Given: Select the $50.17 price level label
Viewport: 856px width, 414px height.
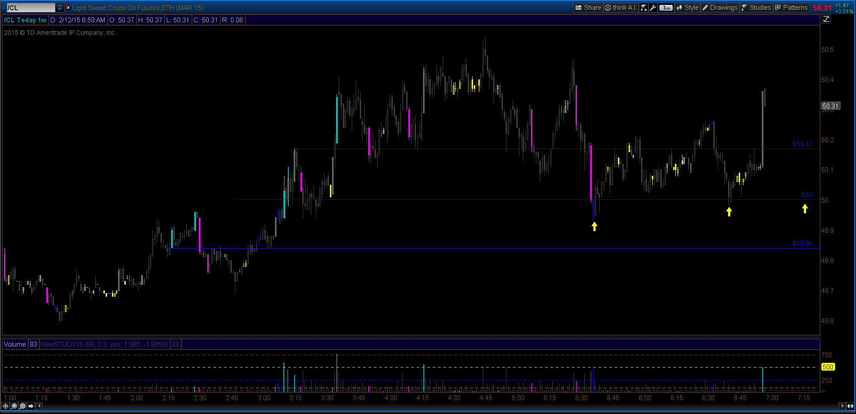Looking at the screenshot, I should [x=802, y=144].
